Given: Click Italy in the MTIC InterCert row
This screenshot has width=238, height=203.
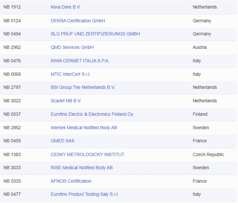Looking at the screenshot, I should tap(197, 74).
